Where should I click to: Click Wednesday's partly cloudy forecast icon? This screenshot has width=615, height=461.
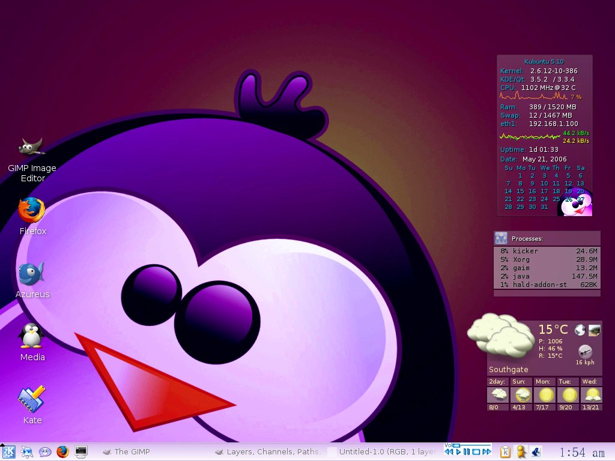[592, 395]
